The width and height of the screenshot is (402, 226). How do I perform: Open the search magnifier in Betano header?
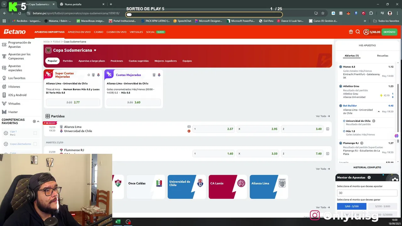pos(358,32)
